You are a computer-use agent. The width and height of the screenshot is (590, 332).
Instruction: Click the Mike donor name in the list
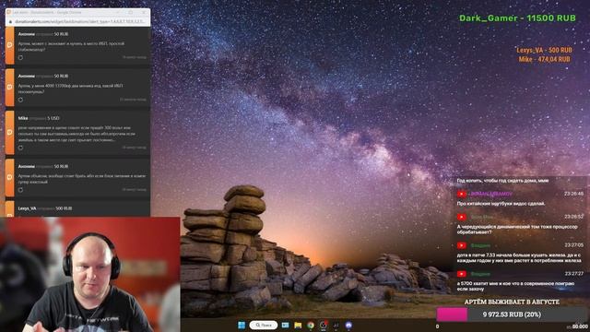click(x=23, y=118)
